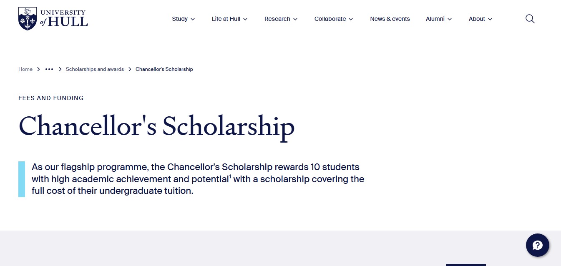Go to News & events
This screenshot has height=266, width=561.
point(390,19)
